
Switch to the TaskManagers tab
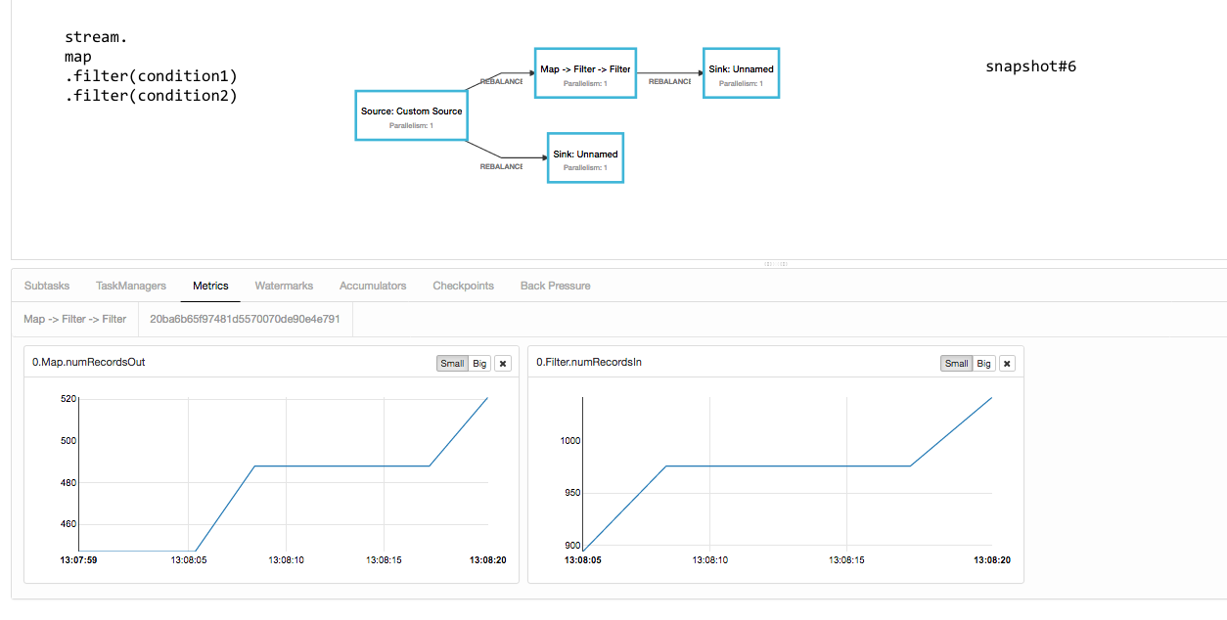tap(131, 286)
